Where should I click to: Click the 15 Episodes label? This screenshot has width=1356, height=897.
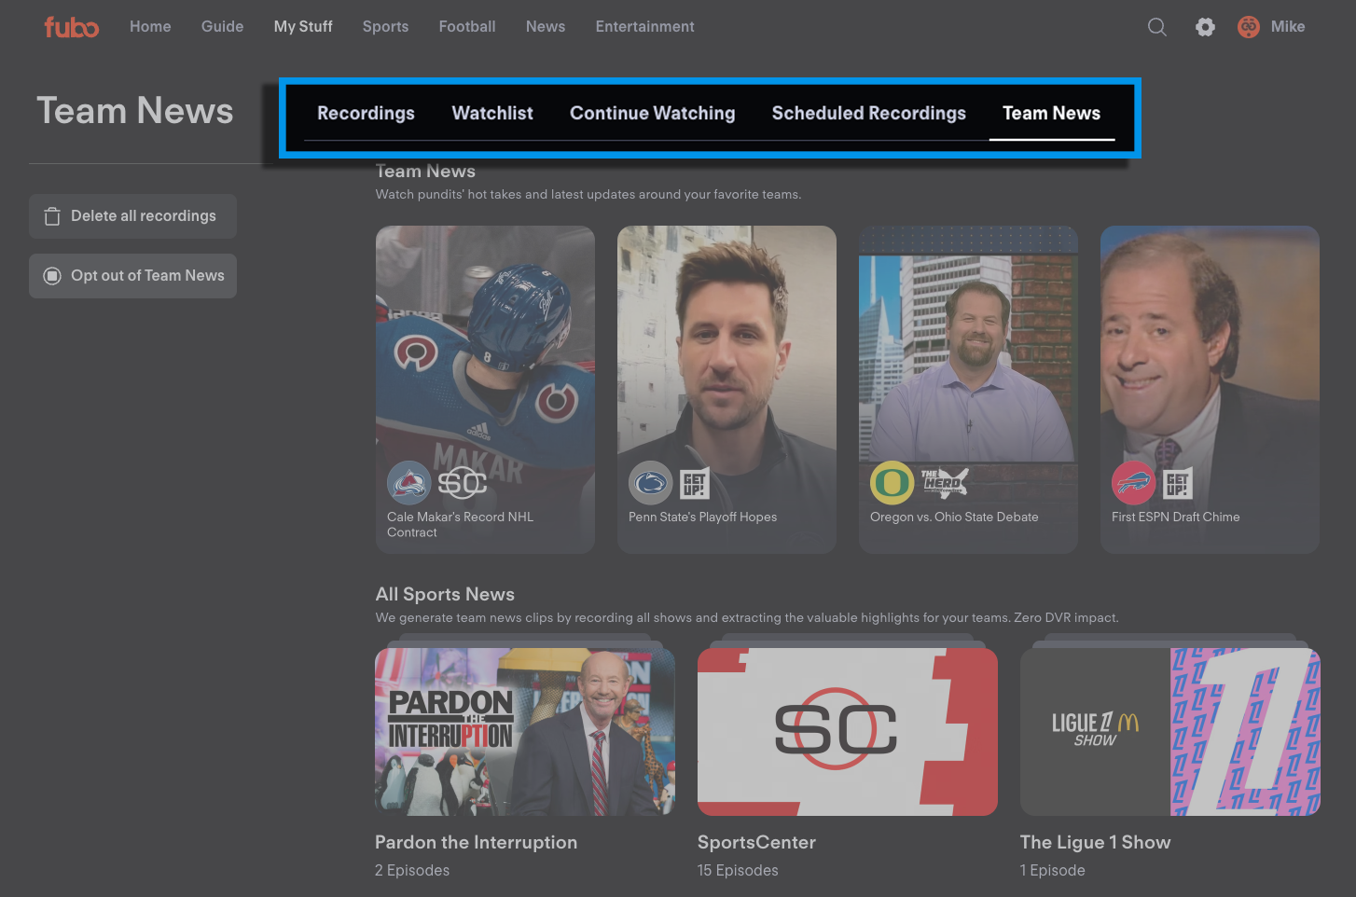[738, 871]
